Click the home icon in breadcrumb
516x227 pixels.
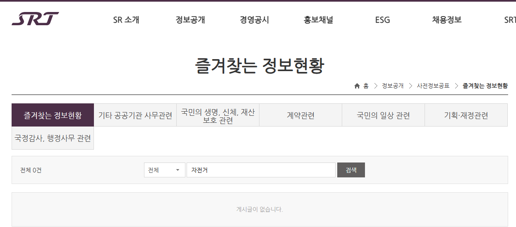point(357,86)
